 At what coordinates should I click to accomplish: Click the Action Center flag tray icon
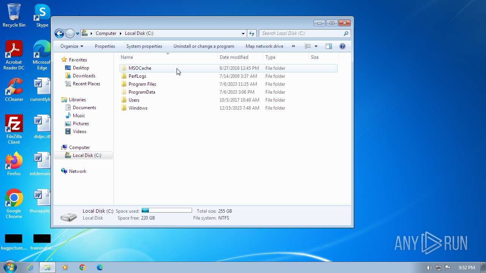pyautogui.click(x=448, y=268)
